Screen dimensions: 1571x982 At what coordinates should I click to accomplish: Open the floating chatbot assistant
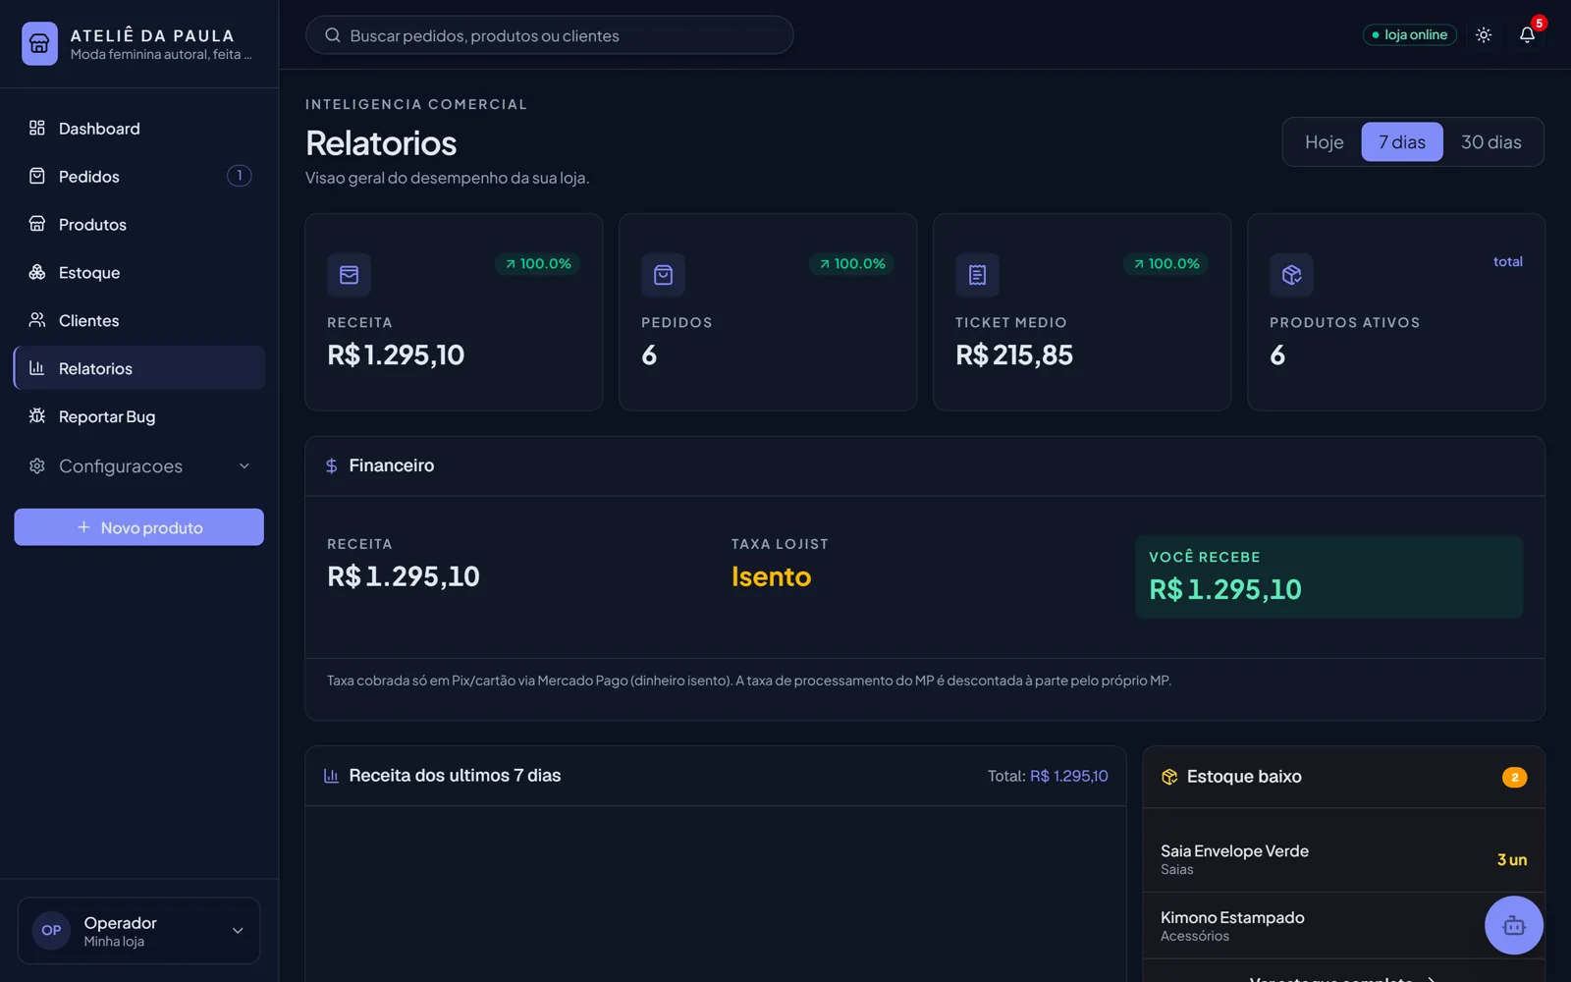1513,925
